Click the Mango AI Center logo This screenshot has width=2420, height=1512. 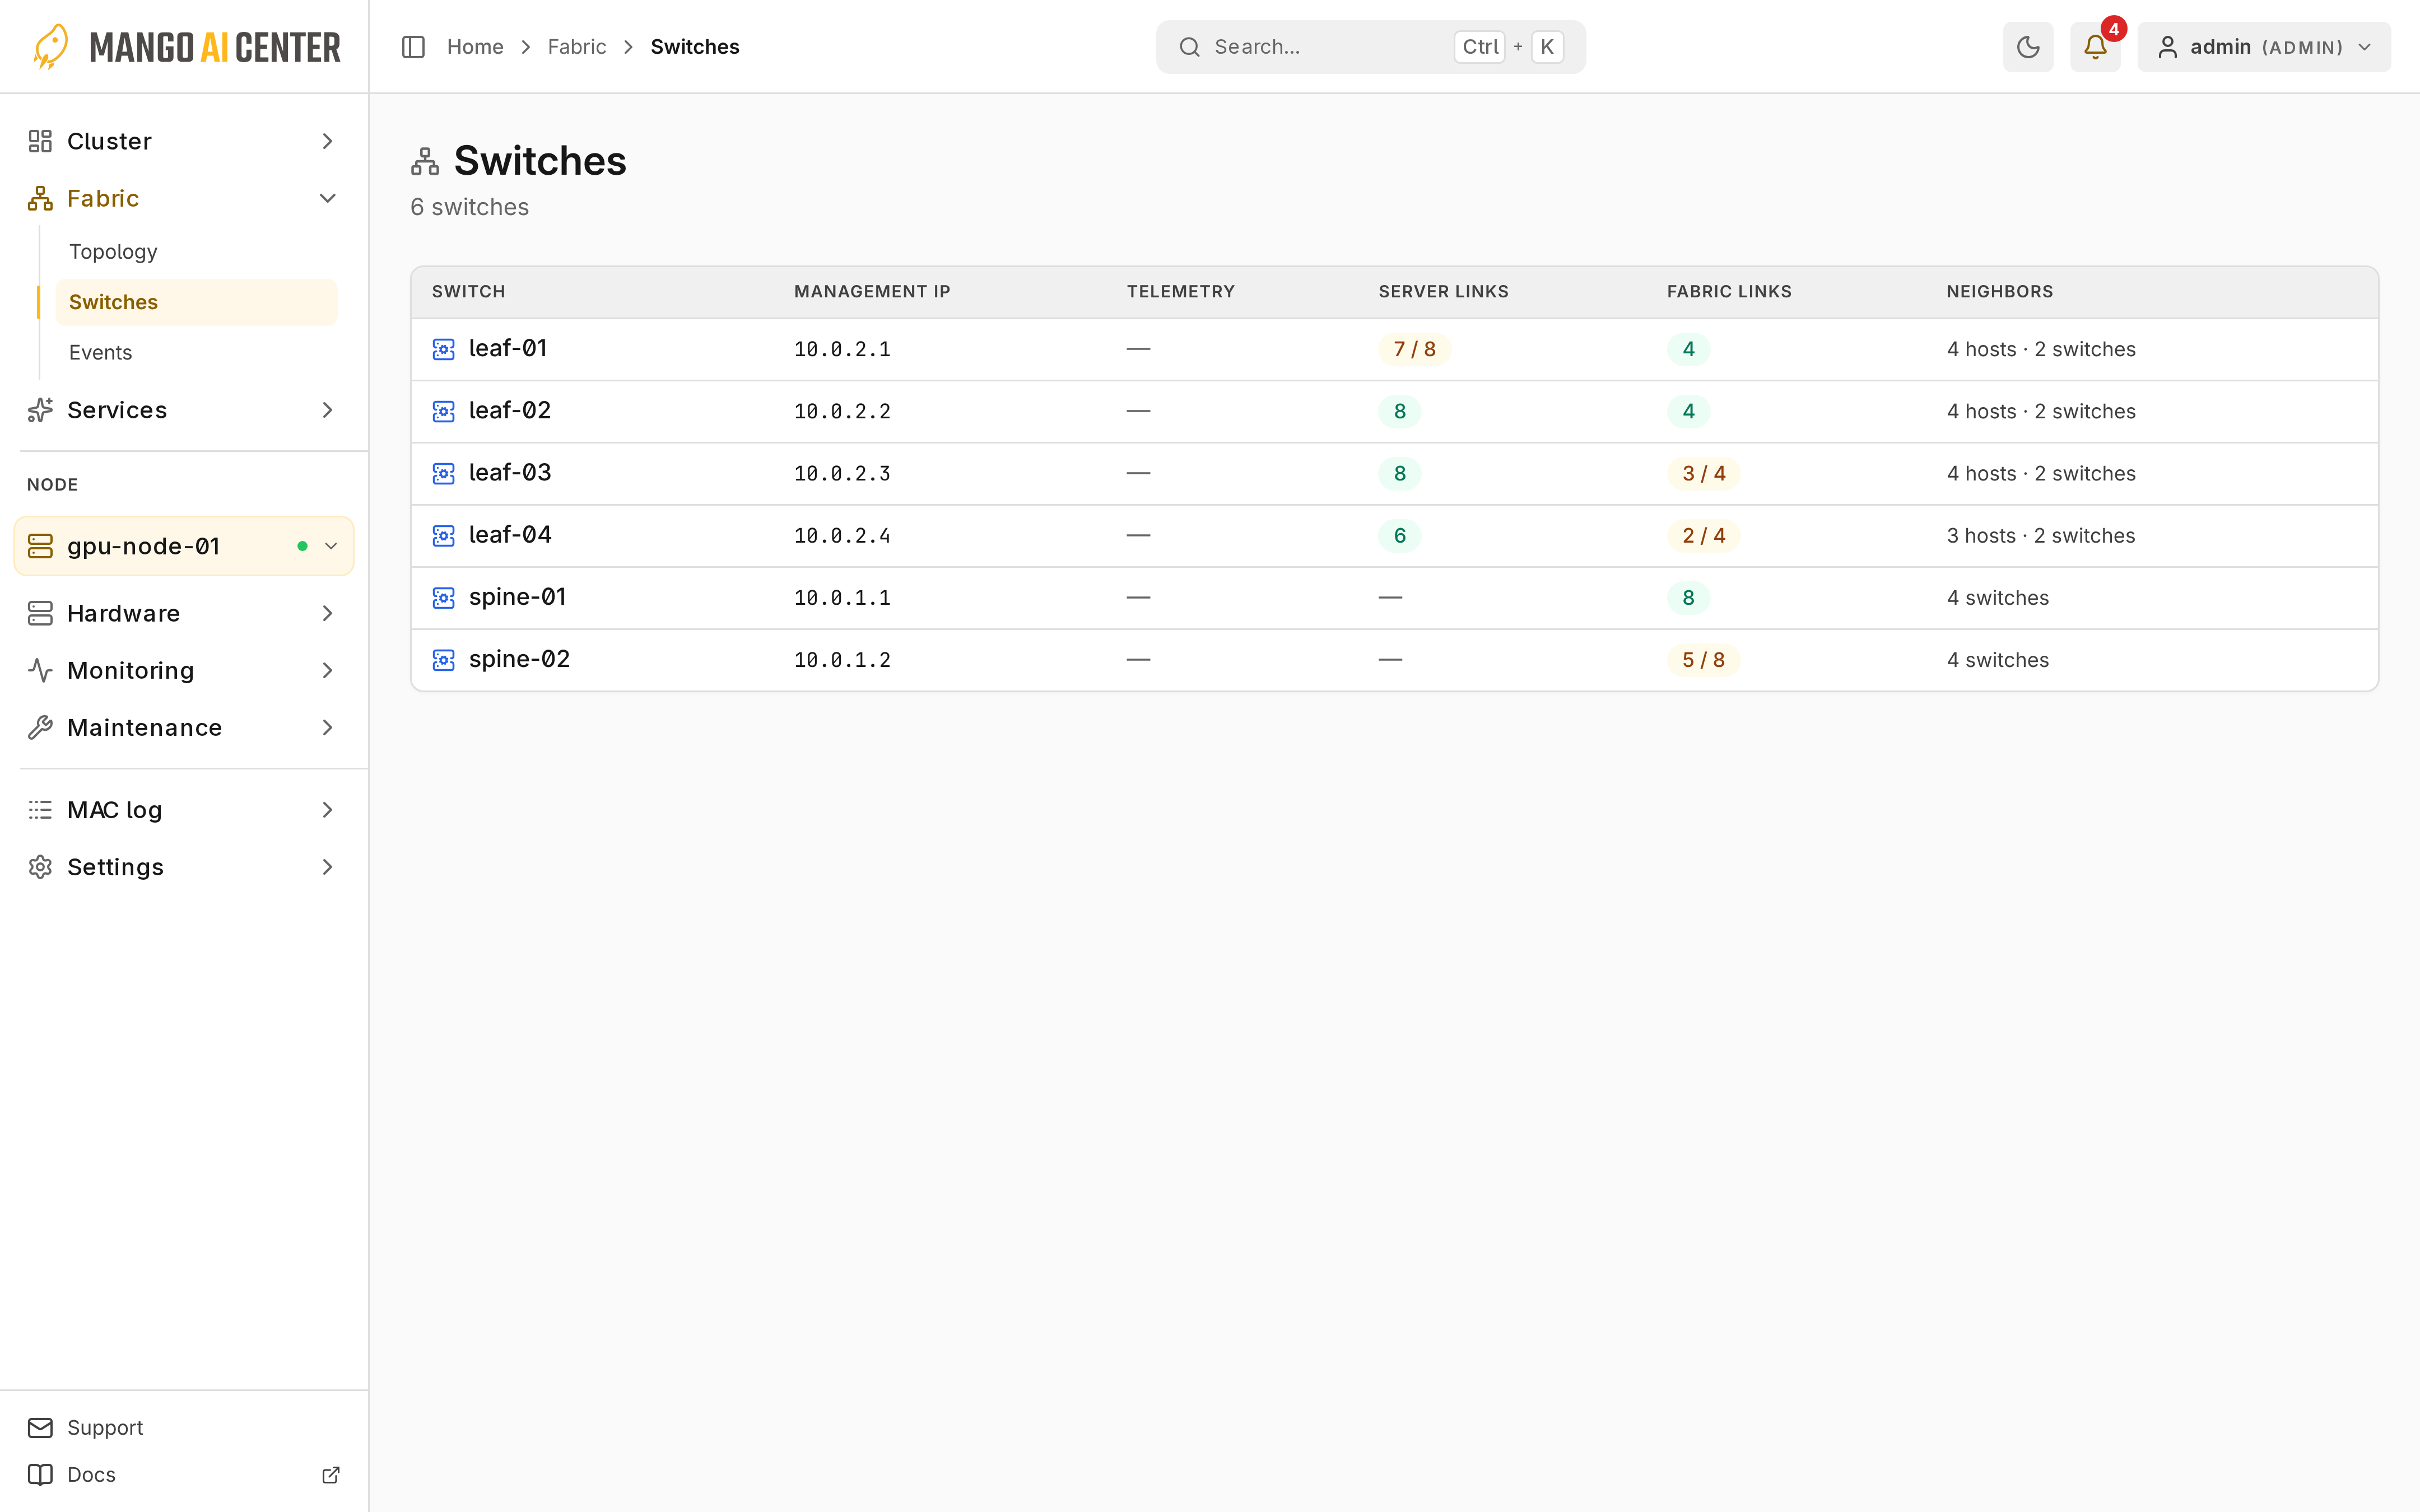(x=186, y=47)
